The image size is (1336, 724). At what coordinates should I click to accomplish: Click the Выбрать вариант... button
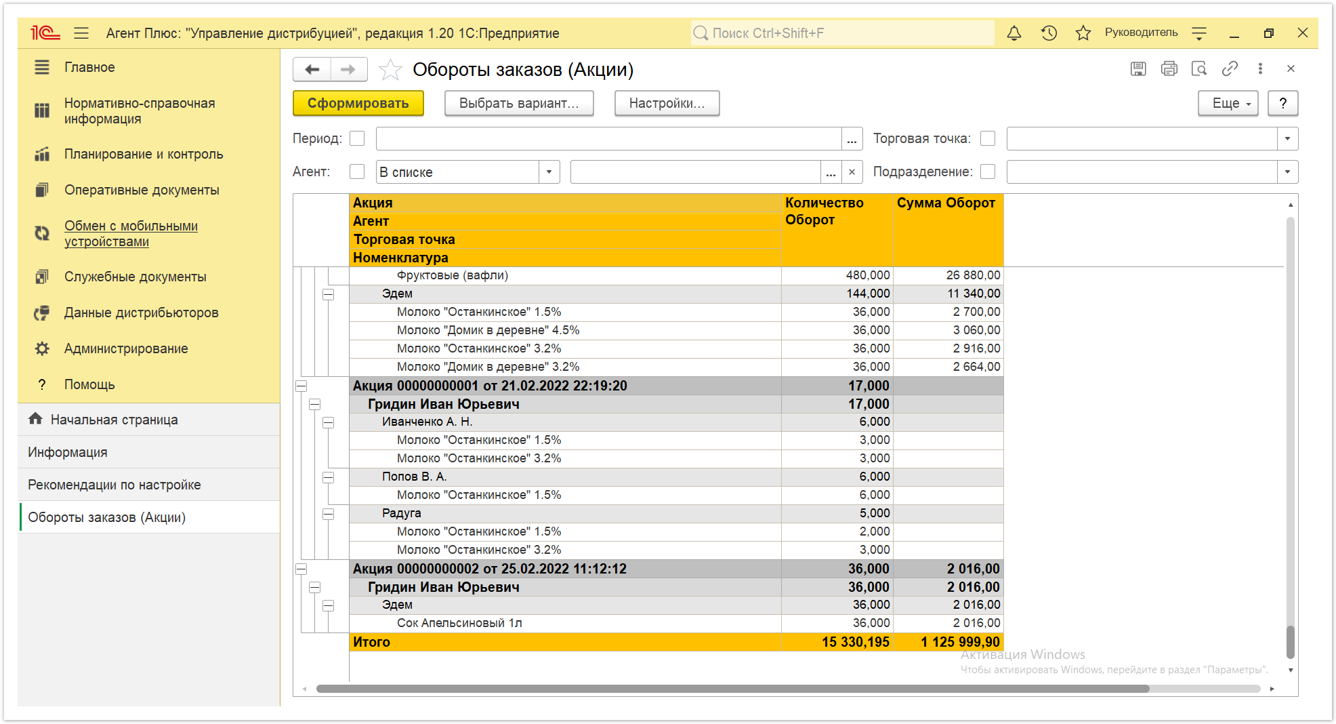tap(519, 103)
